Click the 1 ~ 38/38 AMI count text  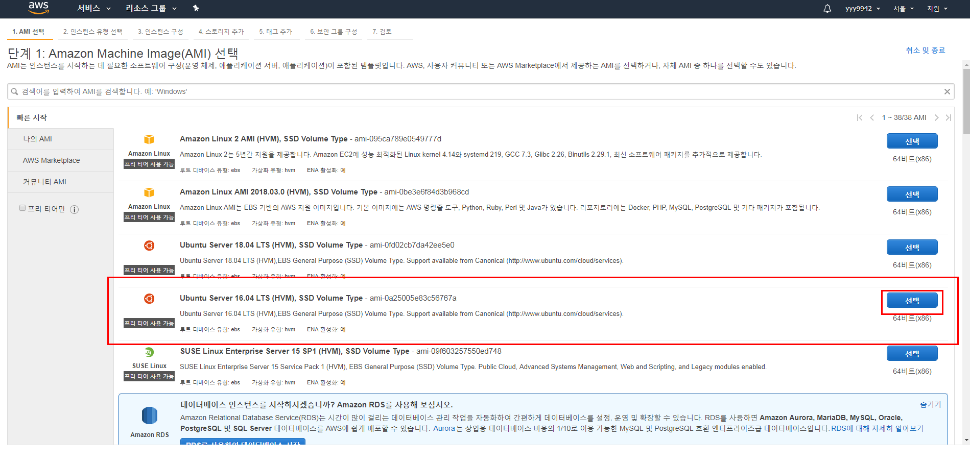pos(904,118)
